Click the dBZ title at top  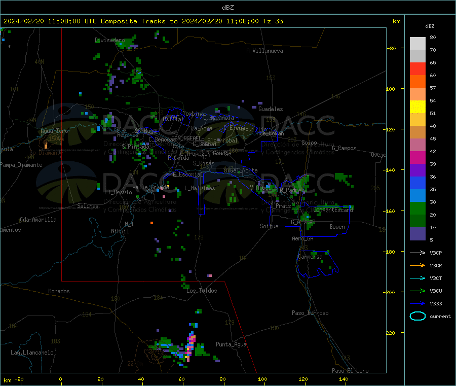click(227, 8)
